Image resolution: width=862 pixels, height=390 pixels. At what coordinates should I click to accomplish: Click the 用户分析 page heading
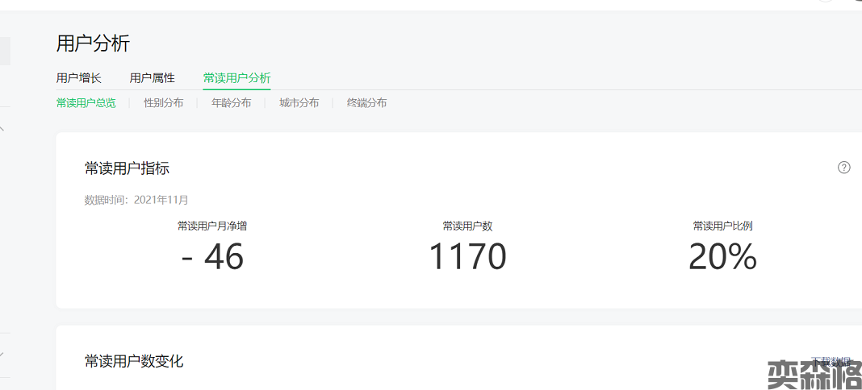tap(93, 44)
